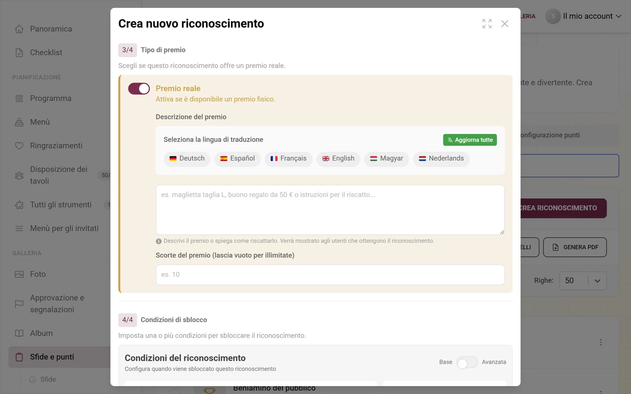Turn off the Premio reale switch
Viewport: 631px width, 394px height.
(x=139, y=89)
